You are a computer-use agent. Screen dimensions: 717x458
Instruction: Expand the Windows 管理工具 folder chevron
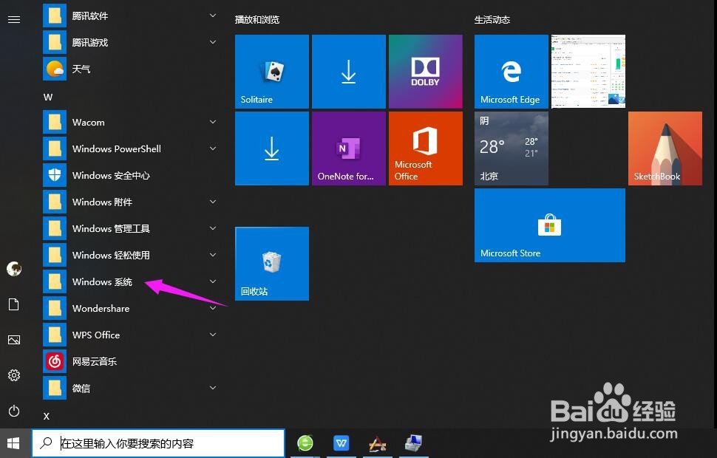(x=213, y=228)
